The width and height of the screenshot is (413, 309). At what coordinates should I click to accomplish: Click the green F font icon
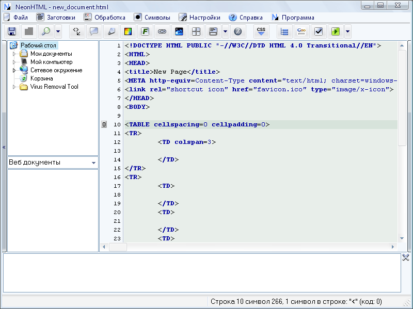point(145,31)
